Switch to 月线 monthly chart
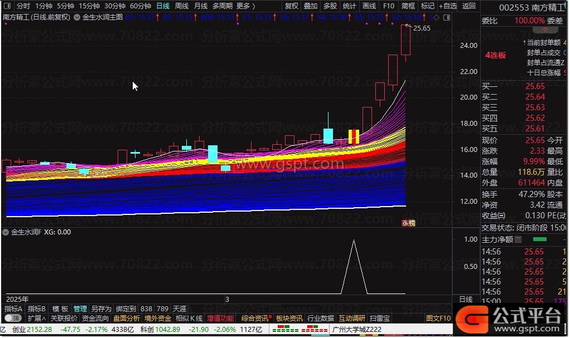 coord(201,6)
